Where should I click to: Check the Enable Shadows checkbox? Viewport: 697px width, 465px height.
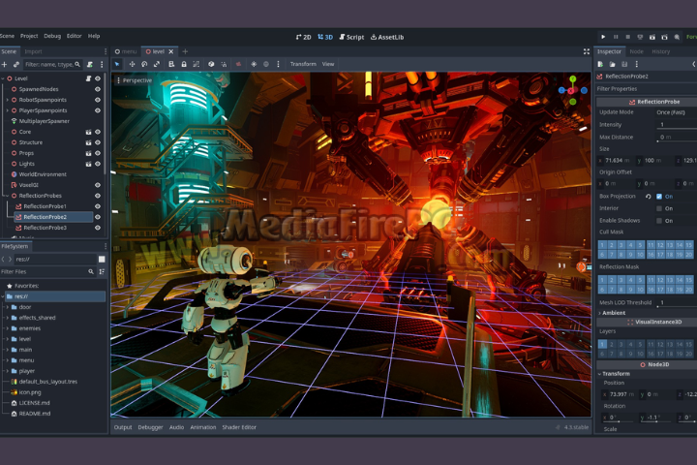click(x=659, y=221)
